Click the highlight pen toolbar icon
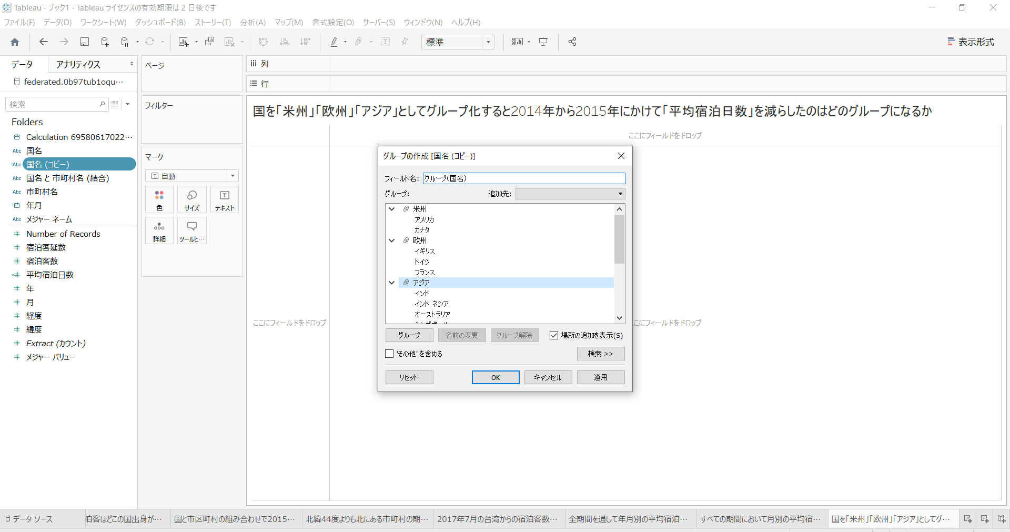 pyautogui.click(x=334, y=42)
